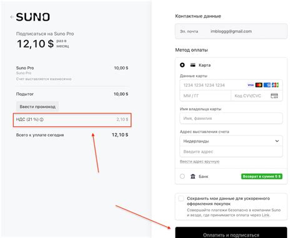Click the Всего к уплате сегодня total

(72, 135)
